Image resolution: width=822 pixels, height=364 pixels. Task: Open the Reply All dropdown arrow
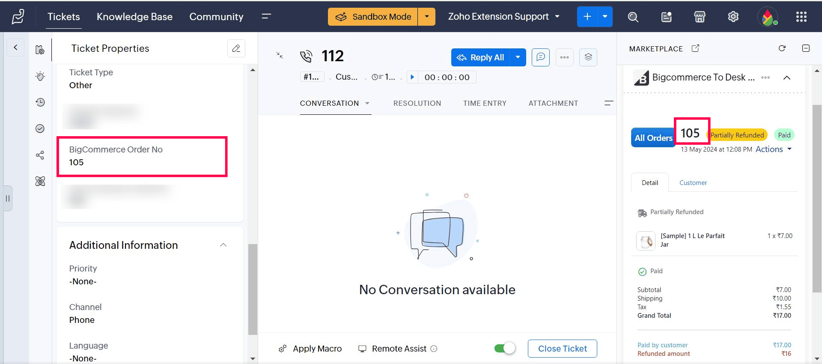518,57
